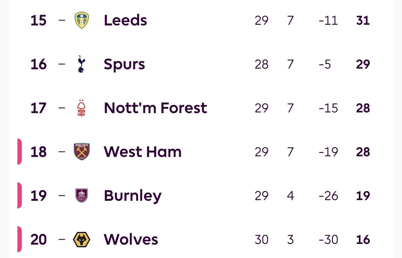This screenshot has width=402, height=258.
Task: Click the pink relegation marker beside Burnley
Action: pyautogui.click(x=19, y=196)
